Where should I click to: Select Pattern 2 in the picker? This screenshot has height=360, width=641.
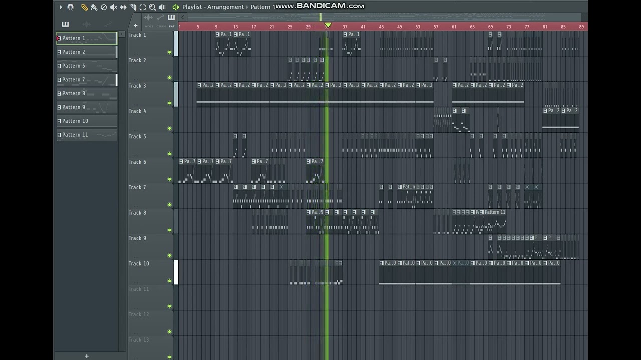[87, 52]
